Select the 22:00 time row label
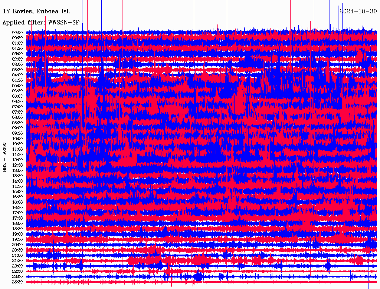The width and height of the screenshot is (380, 289). point(17,266)
